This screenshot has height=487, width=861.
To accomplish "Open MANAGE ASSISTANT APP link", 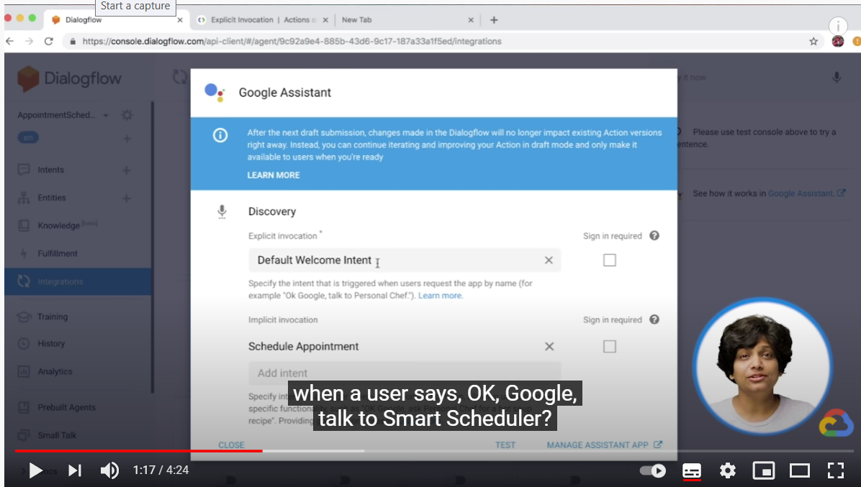I will (x=604, y=445).
